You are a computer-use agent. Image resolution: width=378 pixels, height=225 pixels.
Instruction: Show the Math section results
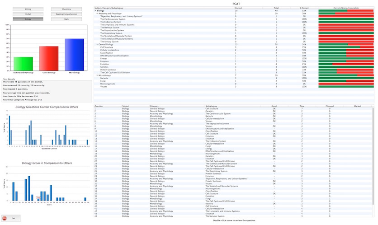(66, 19)
